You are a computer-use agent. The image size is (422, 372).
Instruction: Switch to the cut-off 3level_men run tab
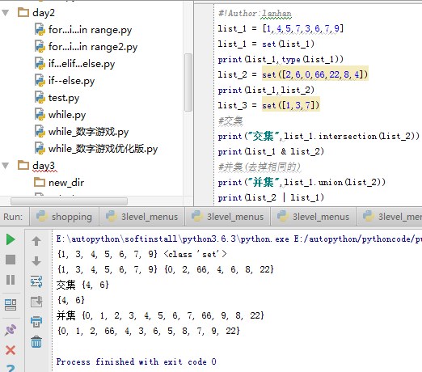pos(390,217)
